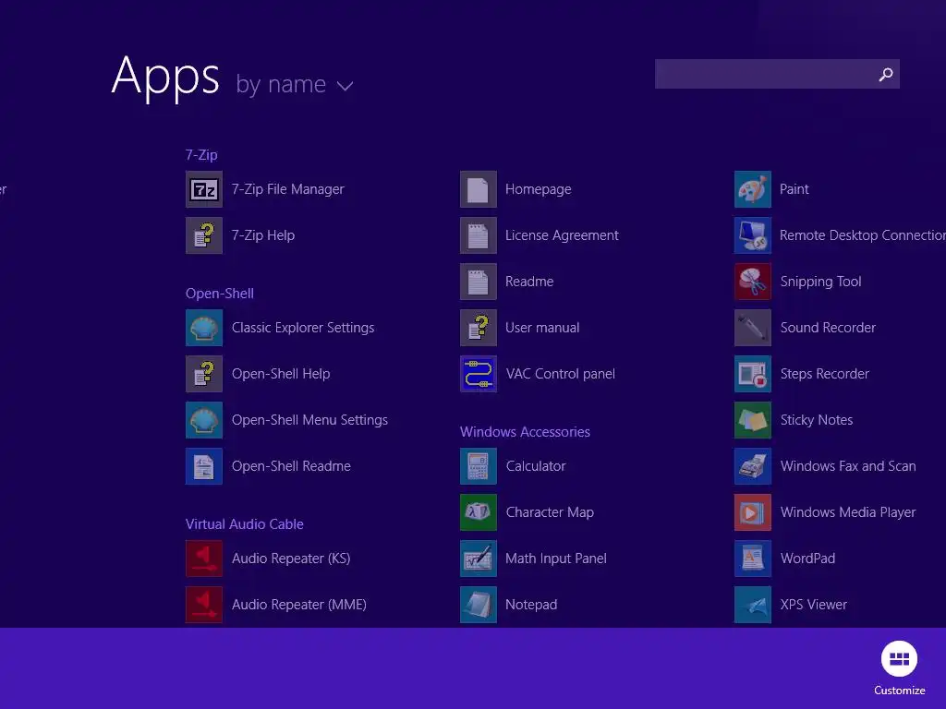Open the Sticky Notes icon
Viewport: 946px width, 709px height.
[753, 420]
